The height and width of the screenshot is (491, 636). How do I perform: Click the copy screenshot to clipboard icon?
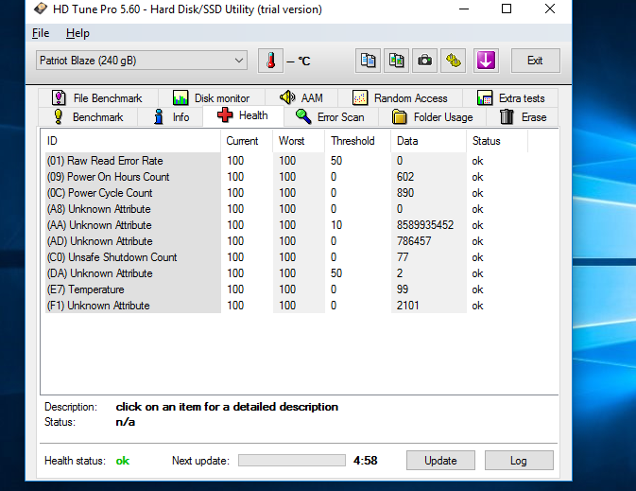pos(396,61)
